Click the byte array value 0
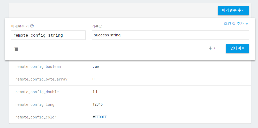This screenshot has height=128, width=258. coord(94,79)
